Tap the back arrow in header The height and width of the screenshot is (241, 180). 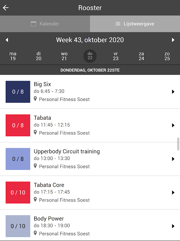pos(6,8)
